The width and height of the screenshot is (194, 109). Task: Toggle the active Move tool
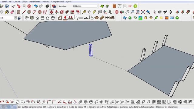(51, 12)
